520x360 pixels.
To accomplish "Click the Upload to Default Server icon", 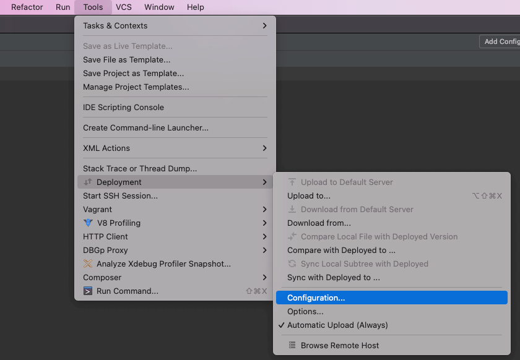I will point(292,182).
